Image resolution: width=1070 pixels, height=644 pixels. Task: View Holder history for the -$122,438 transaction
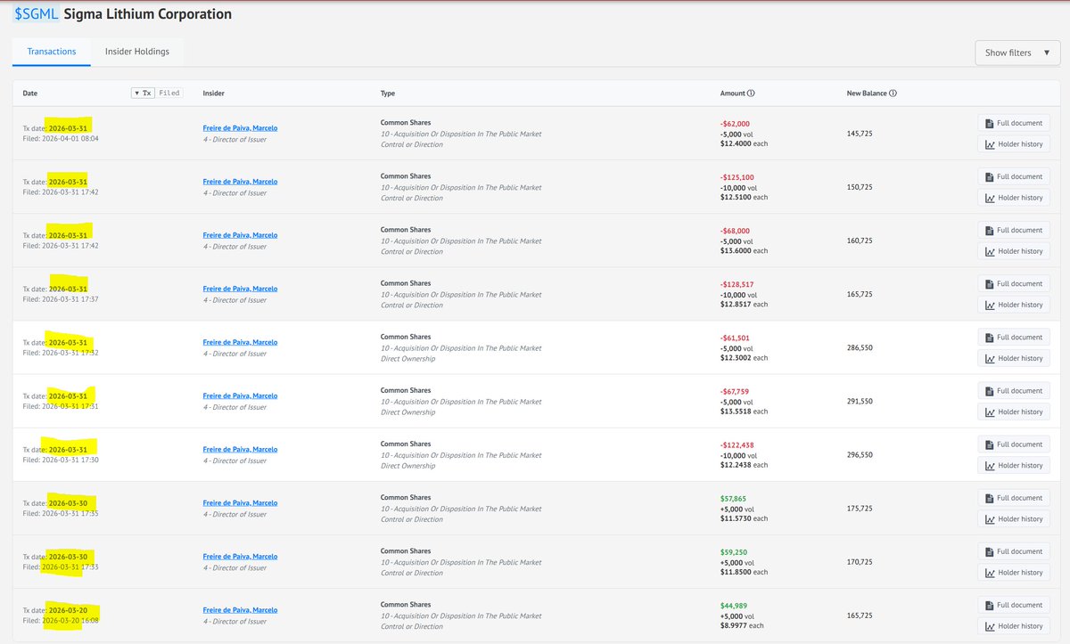[1014, 465]
